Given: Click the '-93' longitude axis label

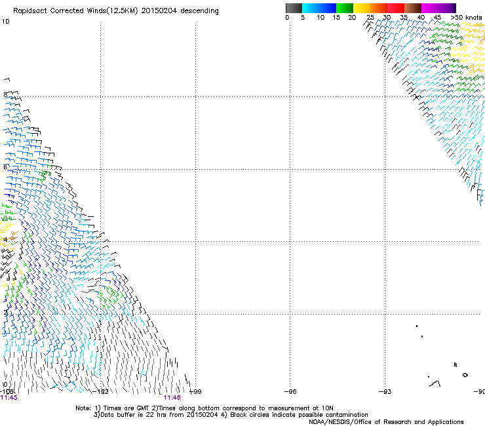Looking at the screenshot, I should 385,392.
